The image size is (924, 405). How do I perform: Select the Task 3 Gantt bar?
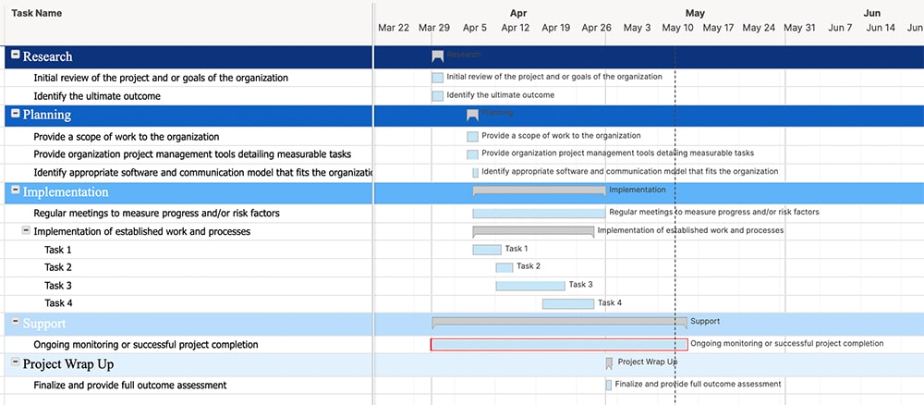[x=530, y=286]
